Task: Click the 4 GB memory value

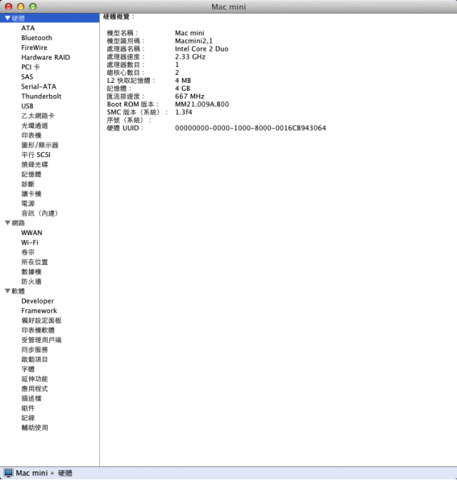Action: point(182,89)
